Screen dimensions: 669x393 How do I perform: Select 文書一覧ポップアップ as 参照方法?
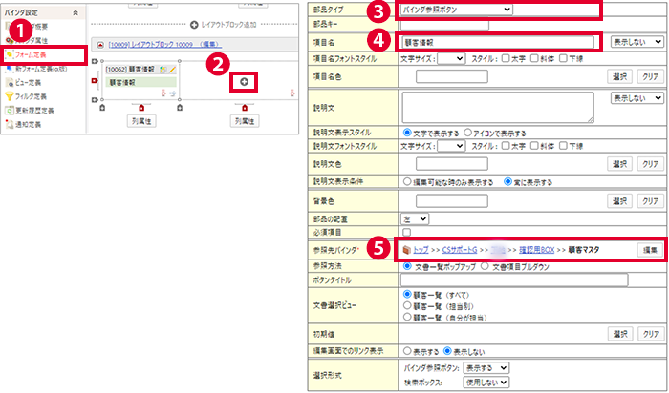point(407,266)
